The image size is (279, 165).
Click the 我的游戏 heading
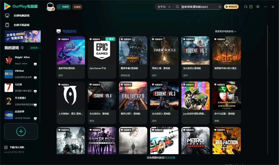click(11, 48)
